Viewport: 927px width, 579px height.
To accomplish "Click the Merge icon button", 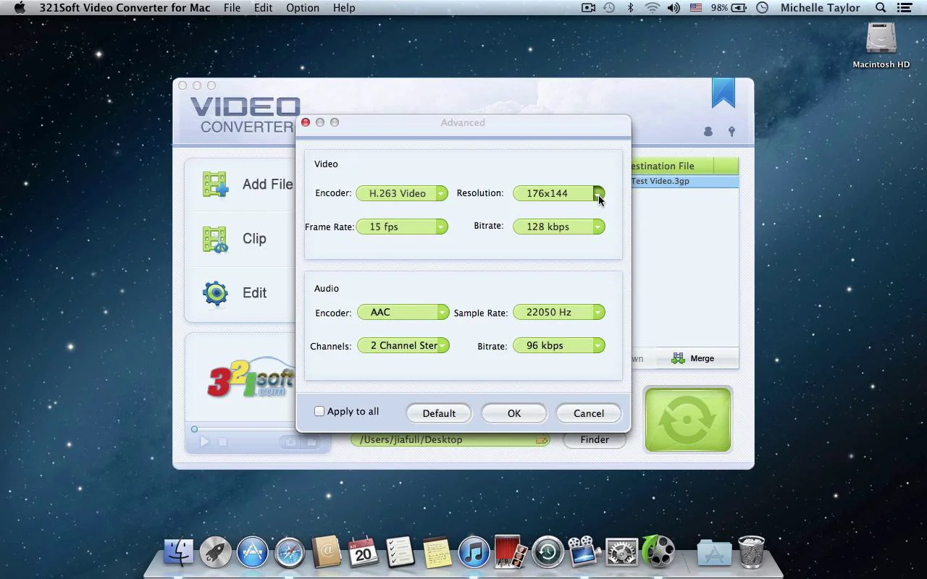I will point(693,358).
